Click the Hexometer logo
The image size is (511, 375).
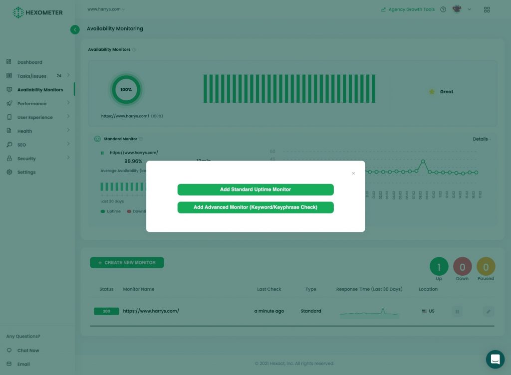click(37, 12)
